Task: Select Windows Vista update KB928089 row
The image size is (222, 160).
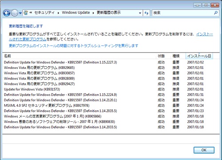Action: tap(111, 78)
